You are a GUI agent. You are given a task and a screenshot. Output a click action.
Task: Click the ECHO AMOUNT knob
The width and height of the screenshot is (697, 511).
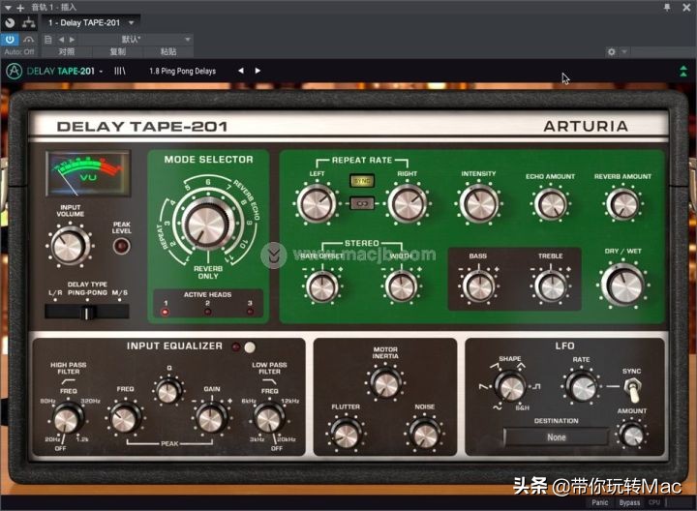(550, 204)
